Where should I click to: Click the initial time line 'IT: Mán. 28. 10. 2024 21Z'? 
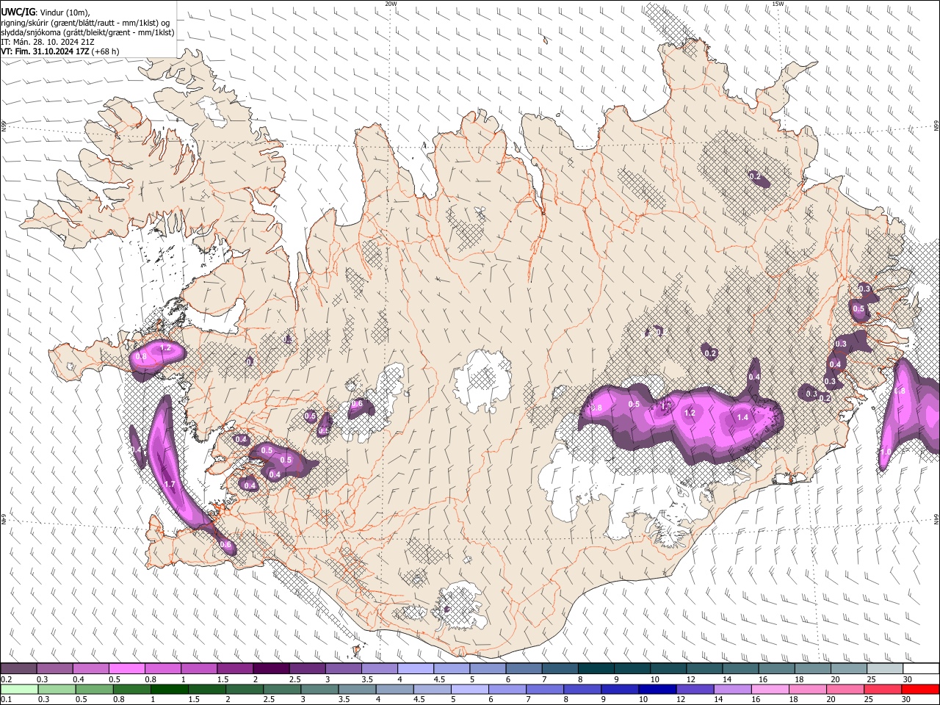pyautogui.click(x=48, y=42)
